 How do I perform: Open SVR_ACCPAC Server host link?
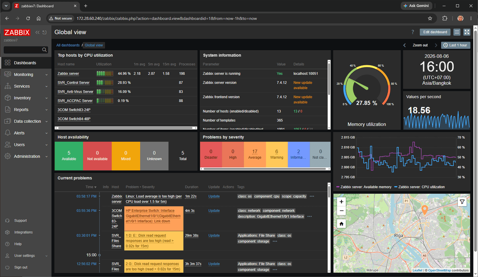[75, 101]
